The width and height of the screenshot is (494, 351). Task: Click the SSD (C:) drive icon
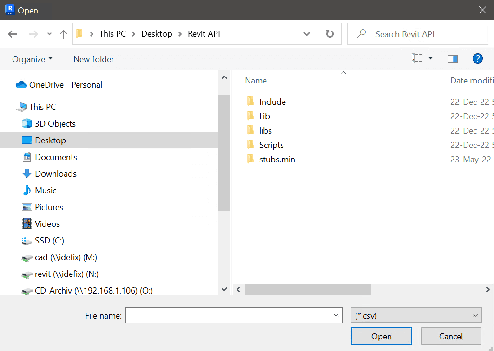coord(27,241)
